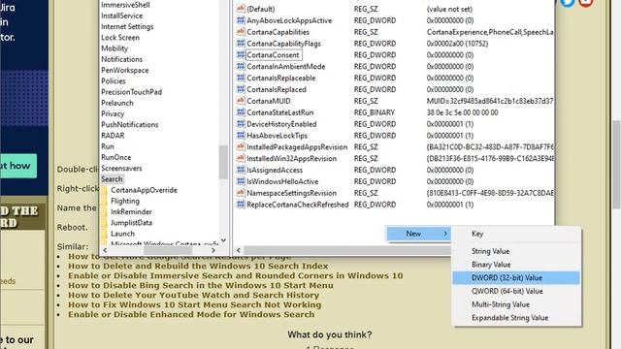Open the New context menu item
Viewport: 621px width, 349px height.
[418, 234]
